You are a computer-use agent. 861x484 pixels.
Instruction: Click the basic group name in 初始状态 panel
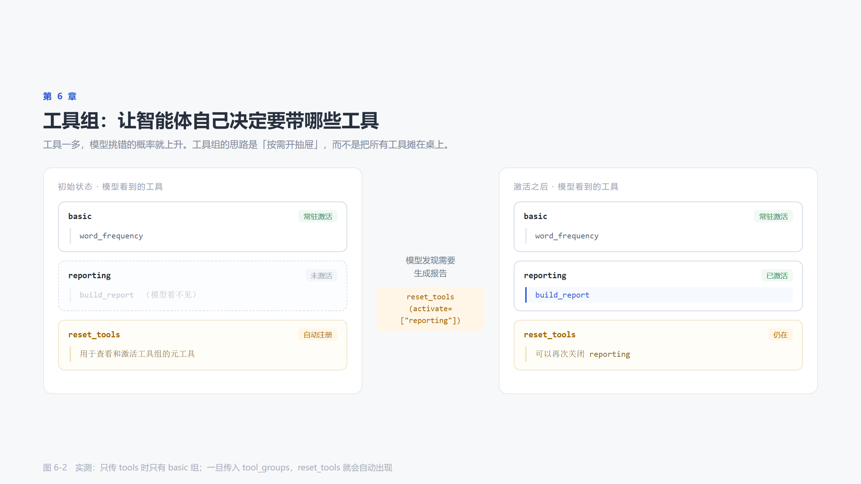(80, 216)
